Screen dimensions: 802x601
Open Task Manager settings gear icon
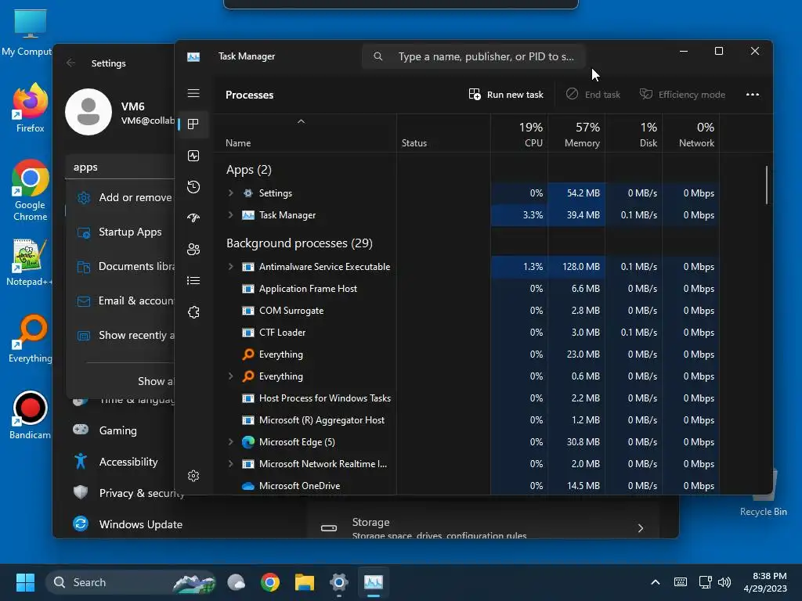pyautogui.click(x=193, y=476)
